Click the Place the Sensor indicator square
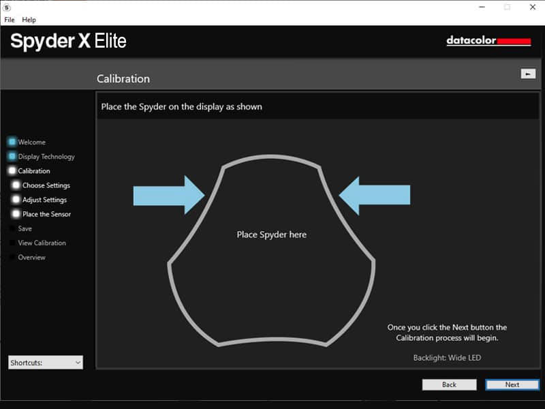Image resolution: width=545 pixels, height=409 pixels. coord(16,213)
